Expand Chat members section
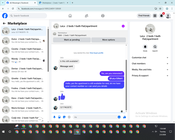 point(150,64)
